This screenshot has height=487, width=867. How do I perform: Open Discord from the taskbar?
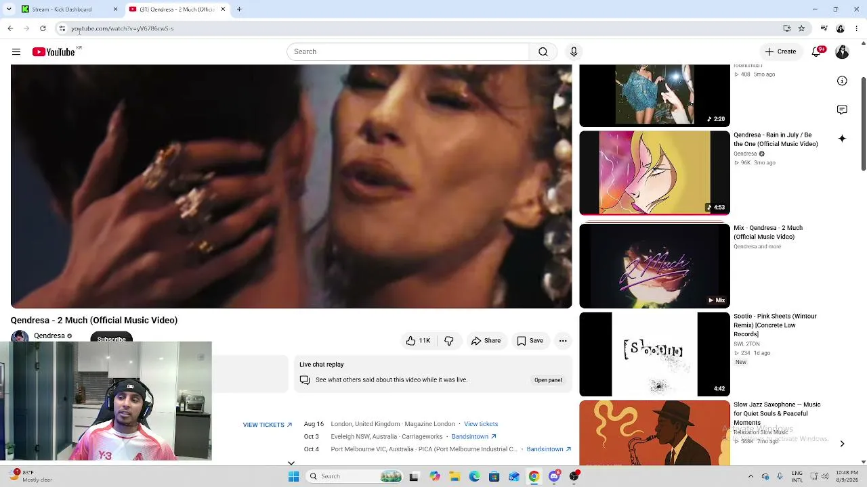click(554, 477)
